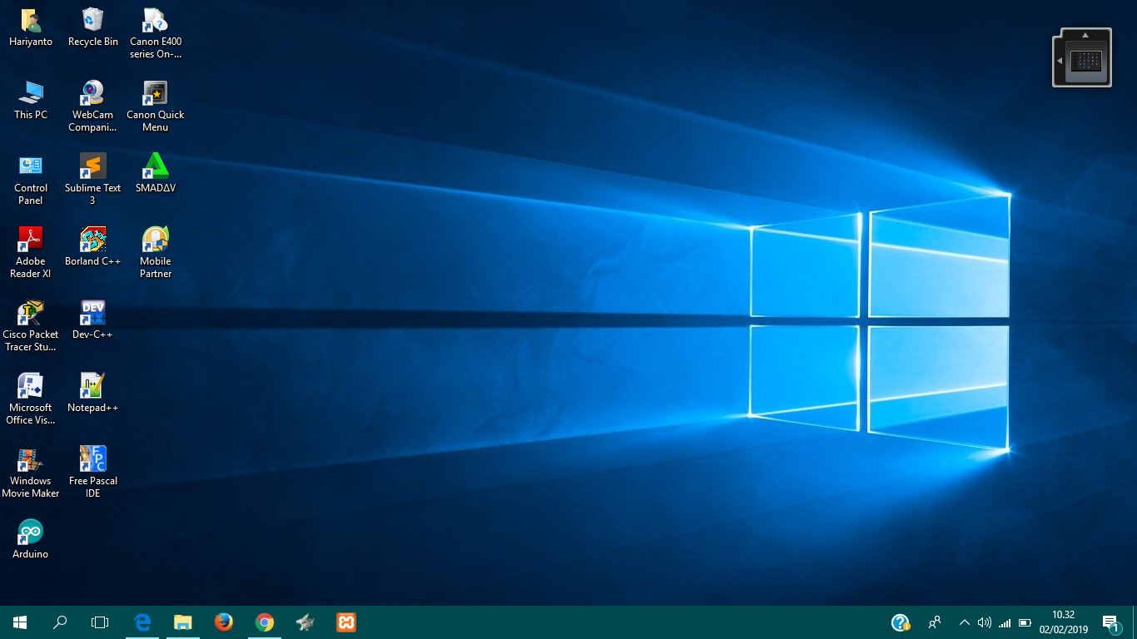
Task: Click the Canon widget's left arrow
Action: pyautogui.click(x=1060, y=61)
